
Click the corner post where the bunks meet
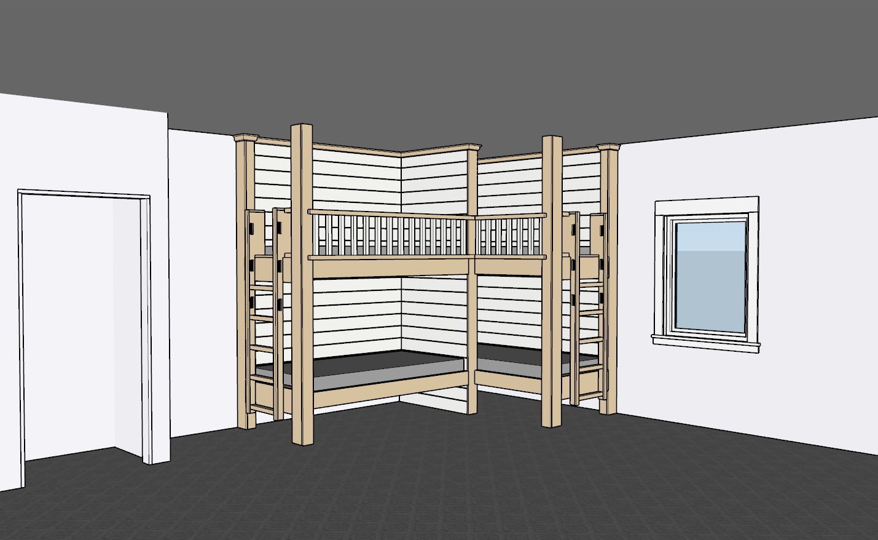[473, 308]
